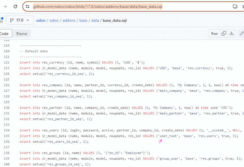Select line number 138
This screenshot has width=244, height=167.
click(x=7, y=153)
